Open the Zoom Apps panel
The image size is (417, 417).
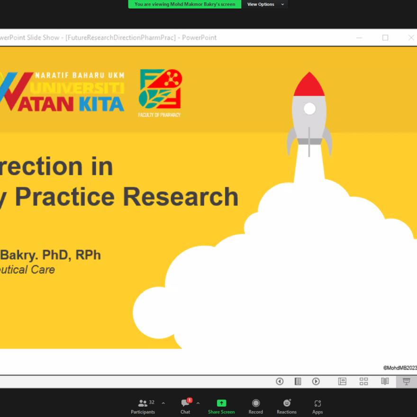pyautogui.click(x=317, y=406)
